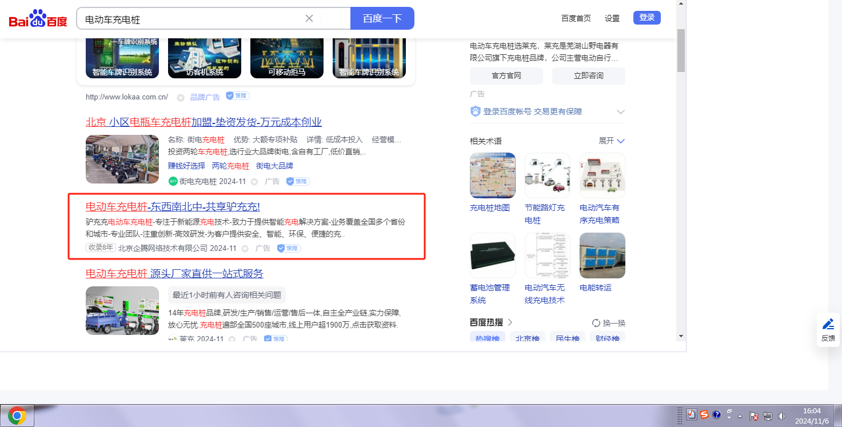Click the 换一换 refresh icon

(x=596, y=323)
